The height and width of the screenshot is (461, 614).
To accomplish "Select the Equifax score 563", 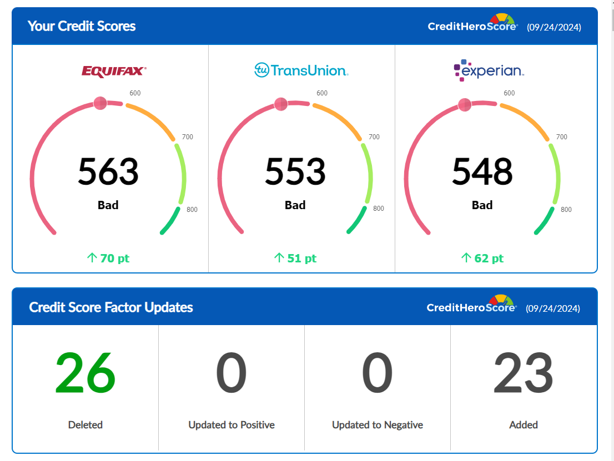I will (108, 171).
